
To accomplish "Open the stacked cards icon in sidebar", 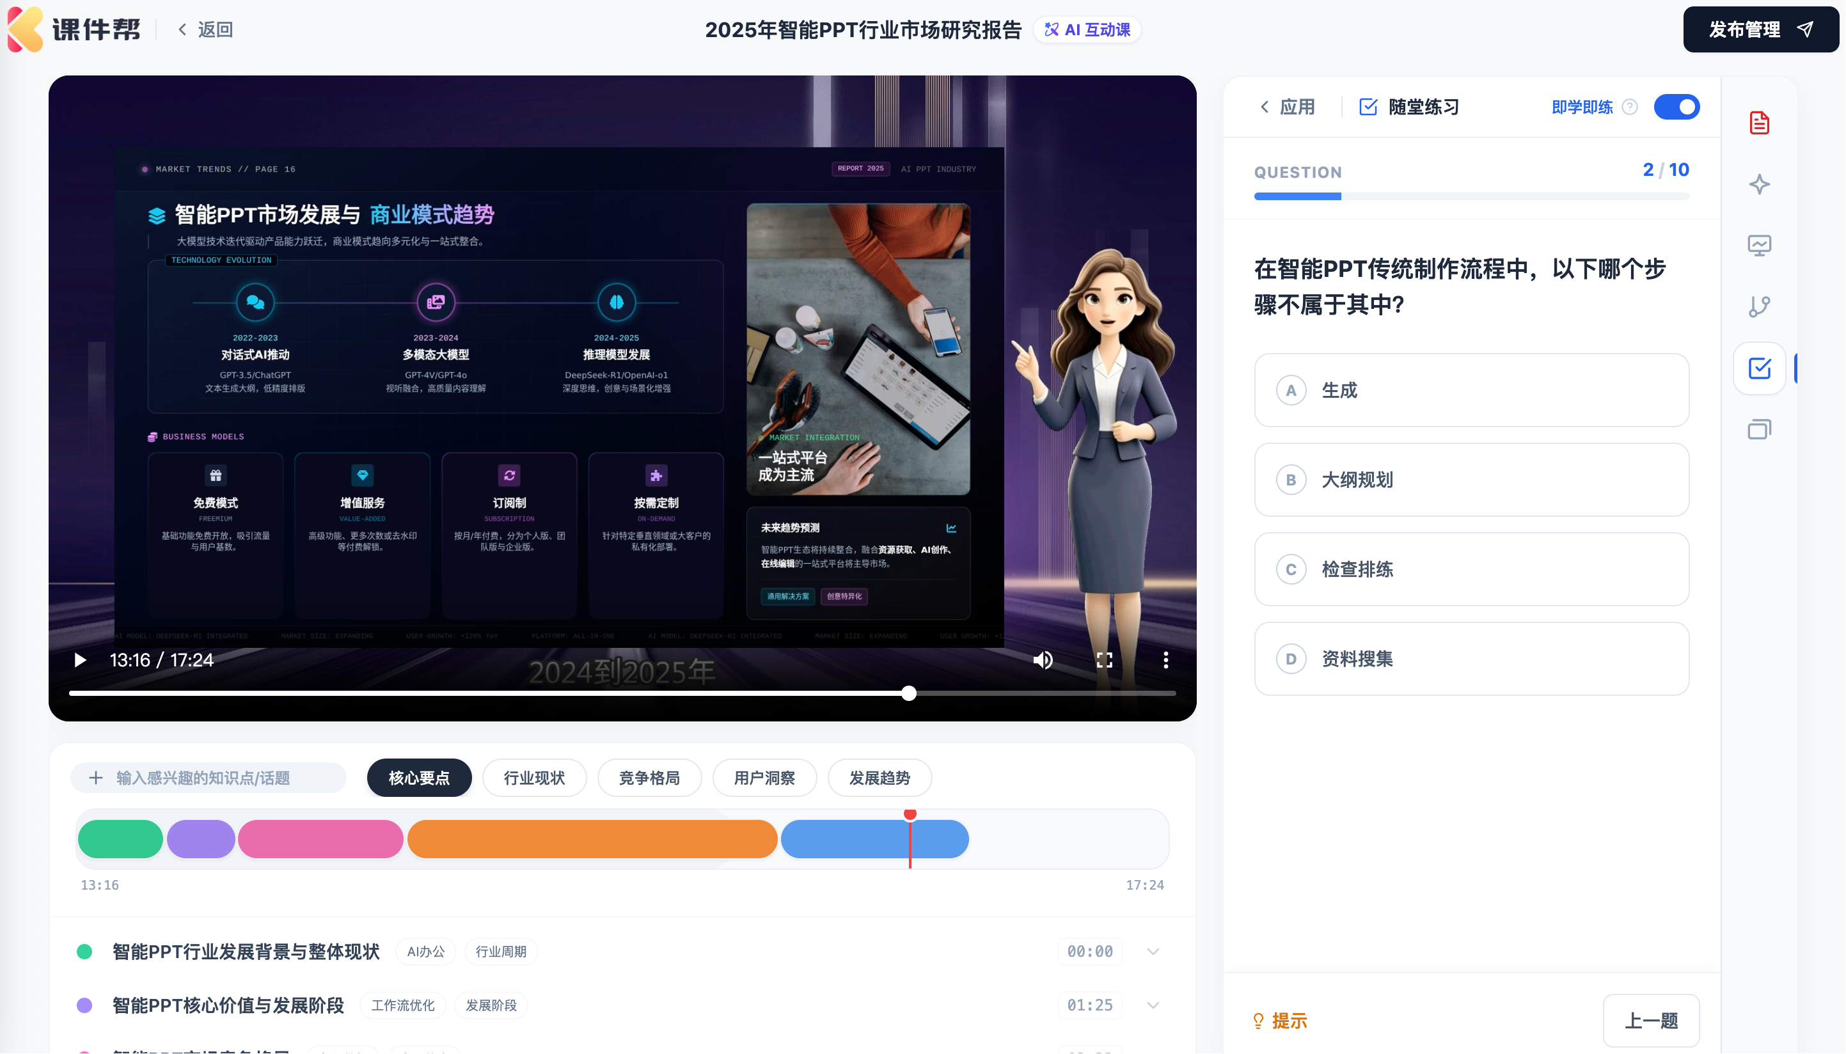I will pos(1758,429).
